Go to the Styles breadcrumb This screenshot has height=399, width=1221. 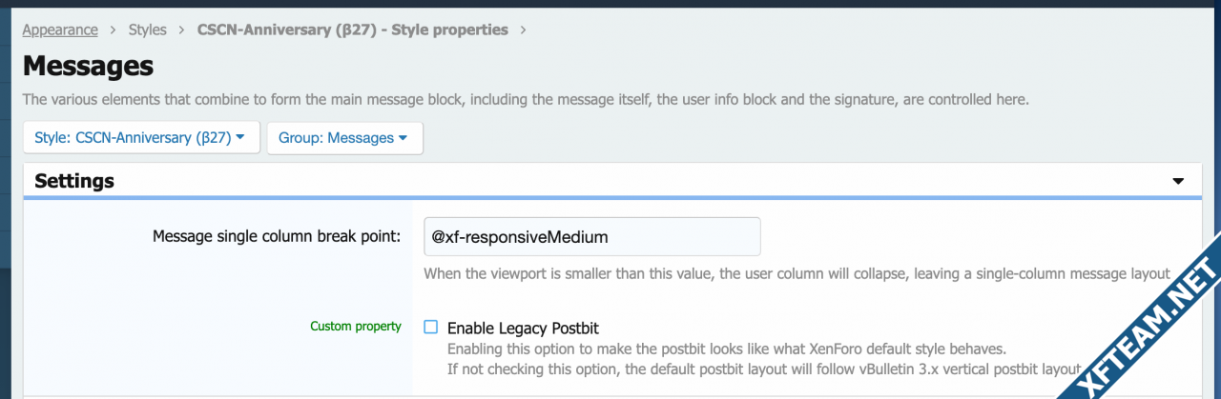pyautogui.click(x=148, y=30)
